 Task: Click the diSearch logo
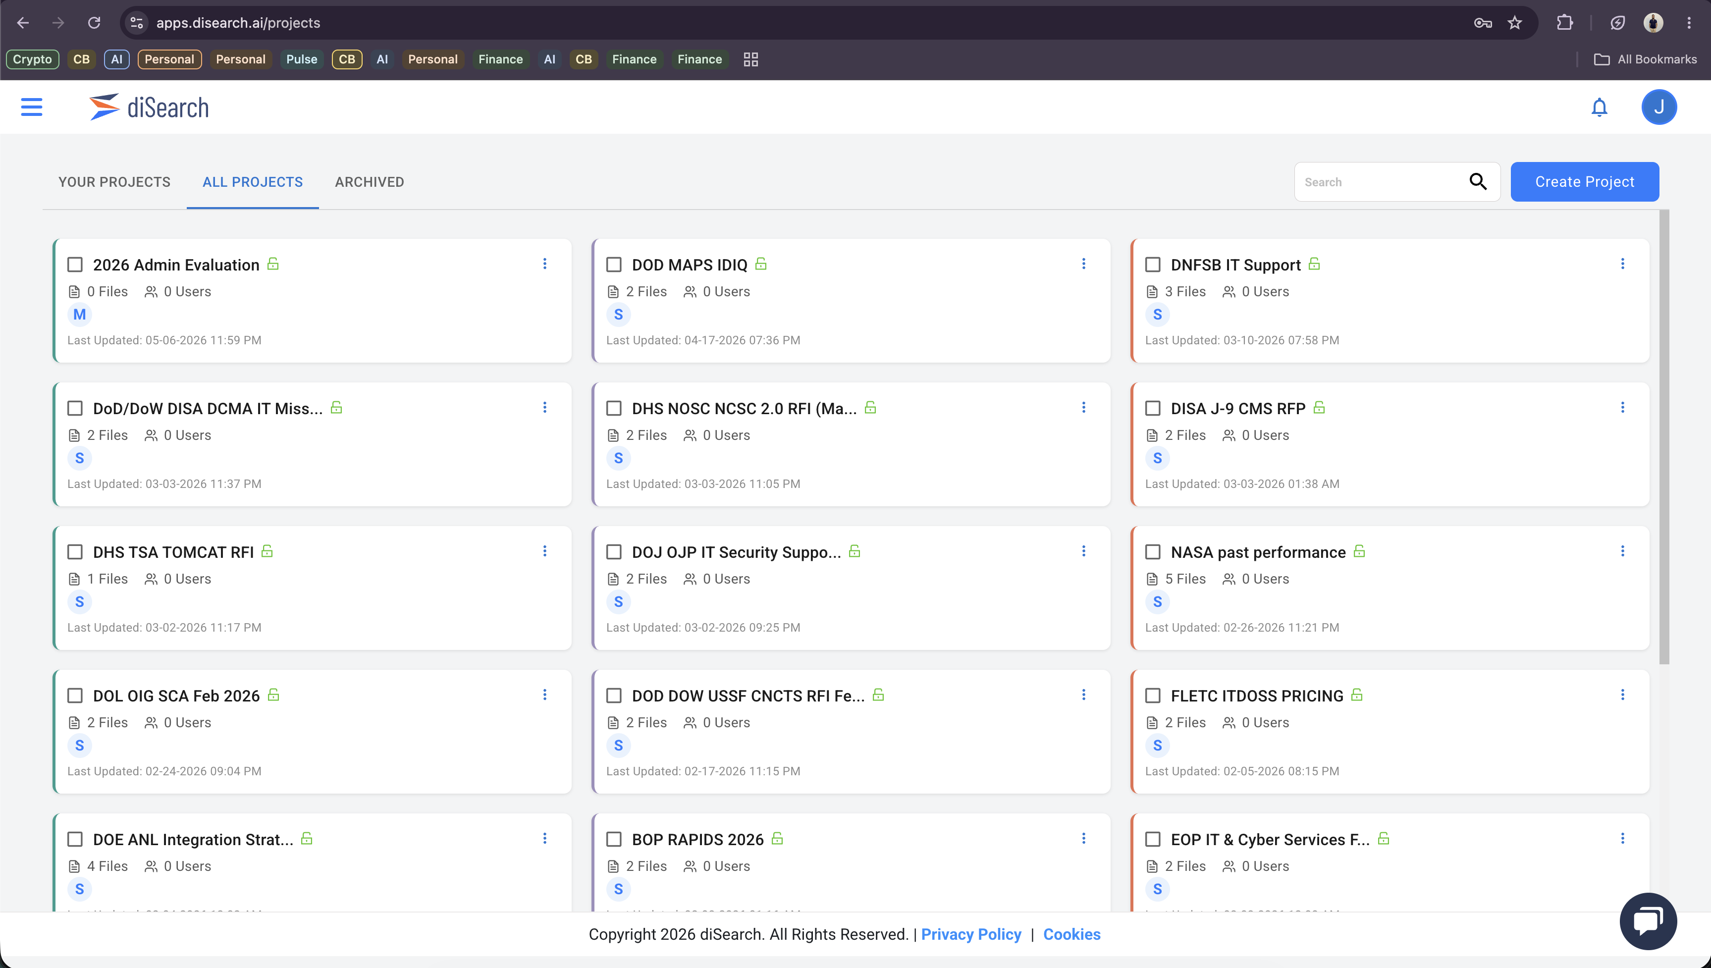(149, 107)
